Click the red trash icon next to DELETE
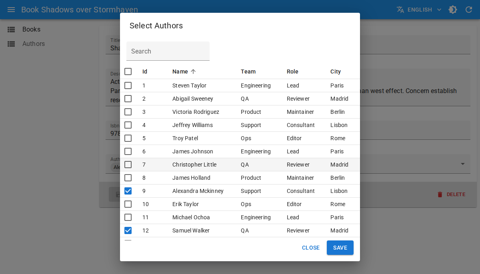 [440, 195]
